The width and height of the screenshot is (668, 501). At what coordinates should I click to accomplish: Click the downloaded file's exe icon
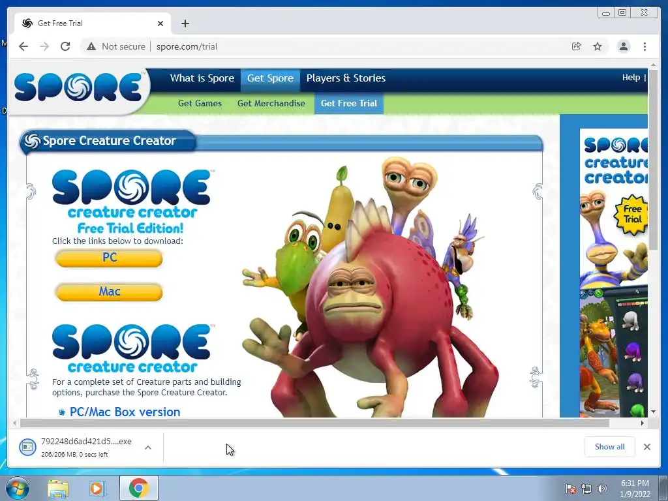click(27, 447)
